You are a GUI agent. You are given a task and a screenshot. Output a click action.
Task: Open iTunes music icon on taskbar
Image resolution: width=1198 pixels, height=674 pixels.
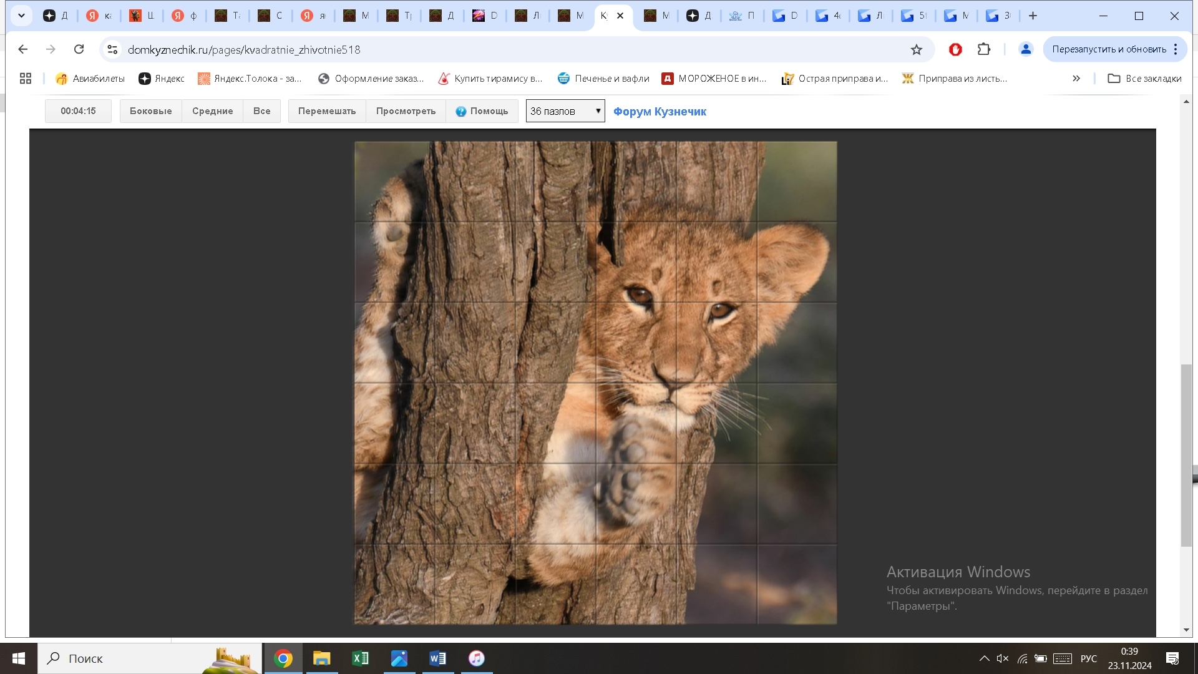click(x=477, y=658)
